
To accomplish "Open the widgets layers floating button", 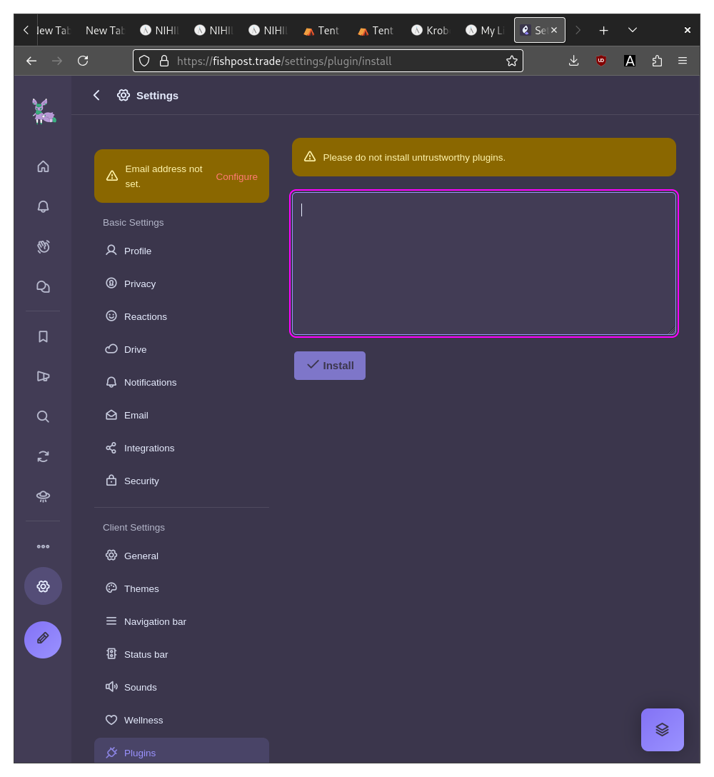I will [663, 729].
